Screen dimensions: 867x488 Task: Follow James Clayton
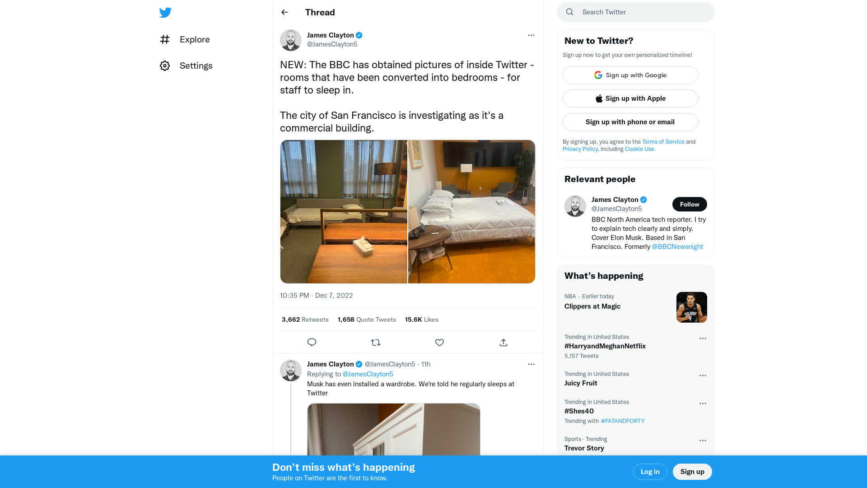[690, 204]
